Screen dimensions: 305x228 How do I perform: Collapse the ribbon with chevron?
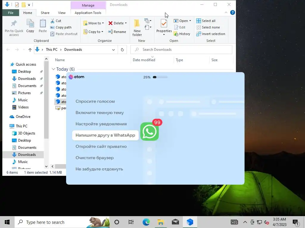[x=226, y=12]
